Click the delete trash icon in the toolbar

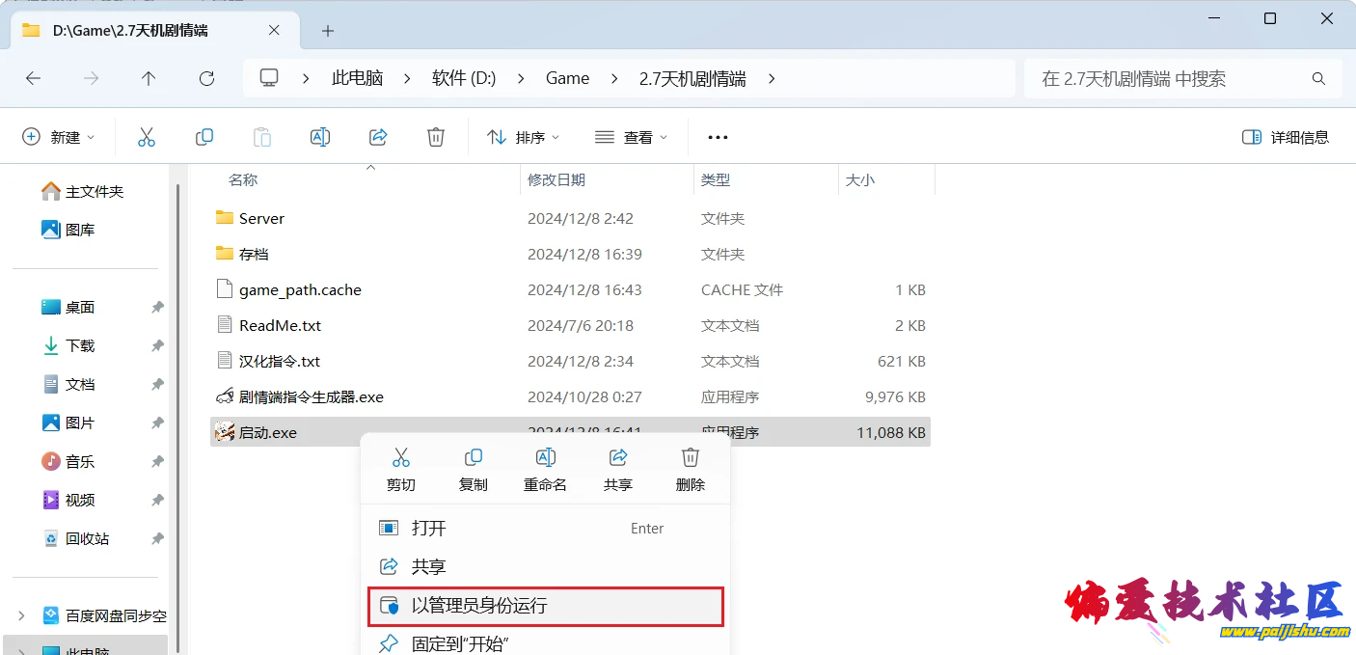coord(436,137)
